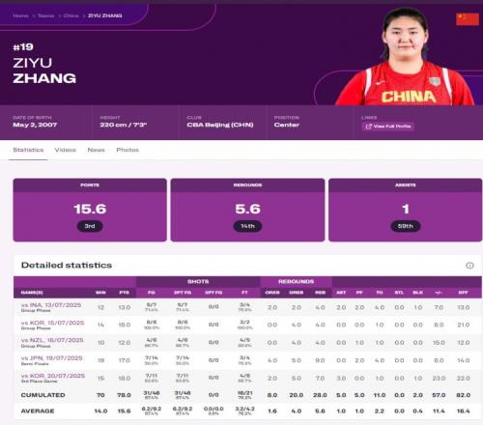Image resolution: width=483 pixels, height=425 pixels.
Task: Click the Assists 59th ranking badge
Action: (406, 226)
